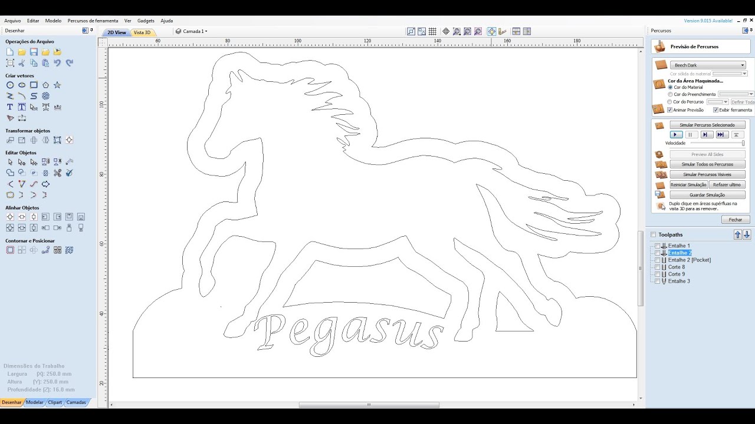Select Cor do Material radio button
This screenshot has height=424, width=755.
pos(670,87)
